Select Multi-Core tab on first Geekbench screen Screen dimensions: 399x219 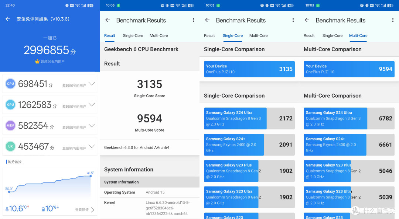(x=159, y=35)
